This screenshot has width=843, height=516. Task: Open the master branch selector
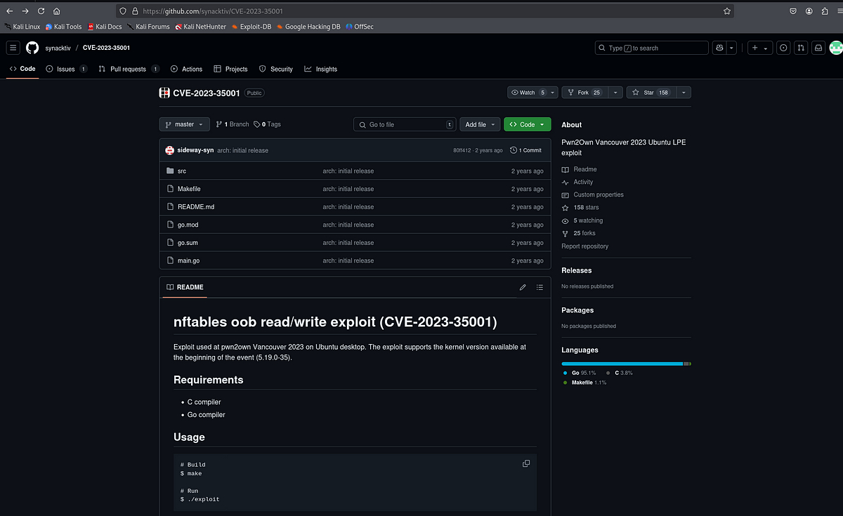click(x=184, y=124)
